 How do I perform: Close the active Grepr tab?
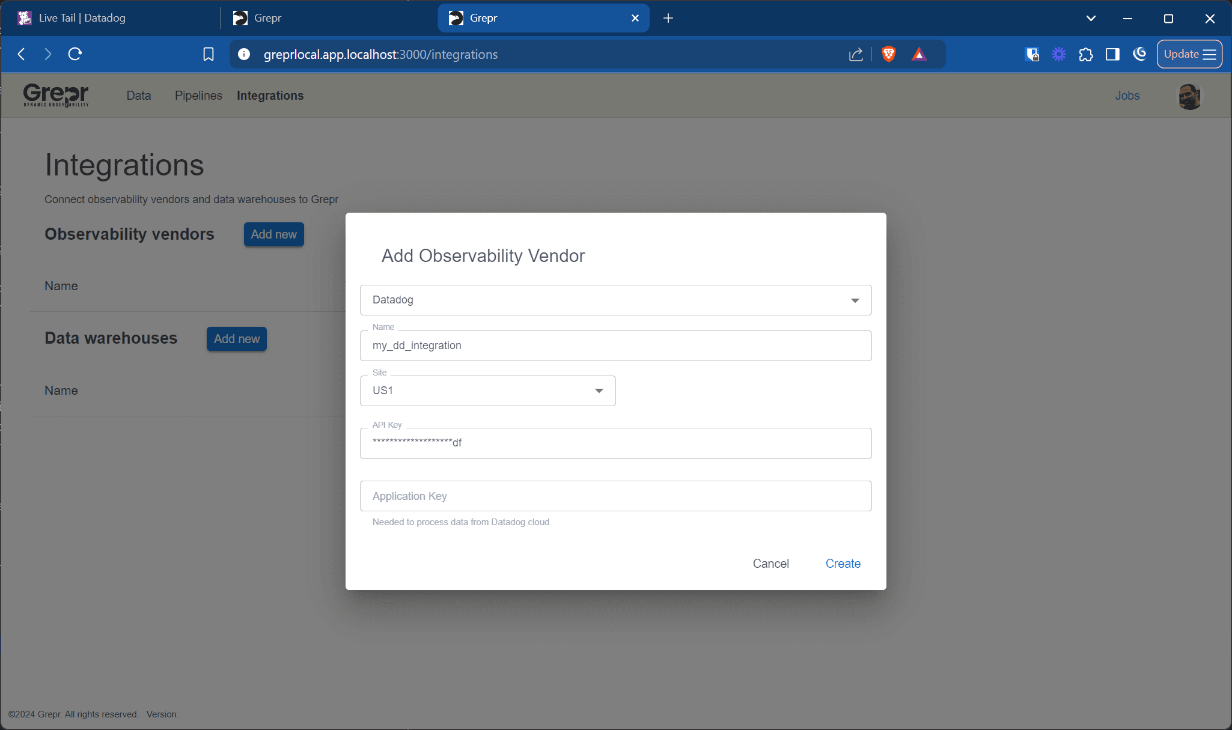tap(635, 18)
